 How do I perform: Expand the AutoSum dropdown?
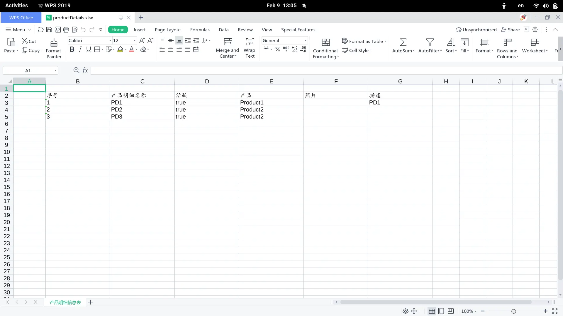point(414,51)
